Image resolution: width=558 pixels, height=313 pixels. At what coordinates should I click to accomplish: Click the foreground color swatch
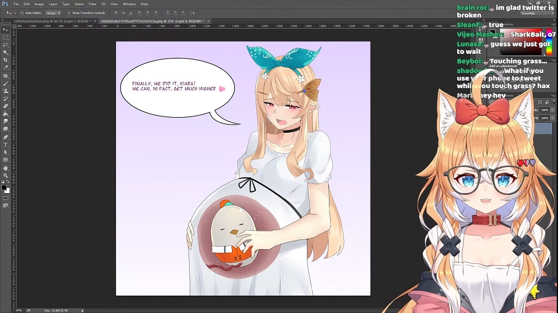pos(4,188)
